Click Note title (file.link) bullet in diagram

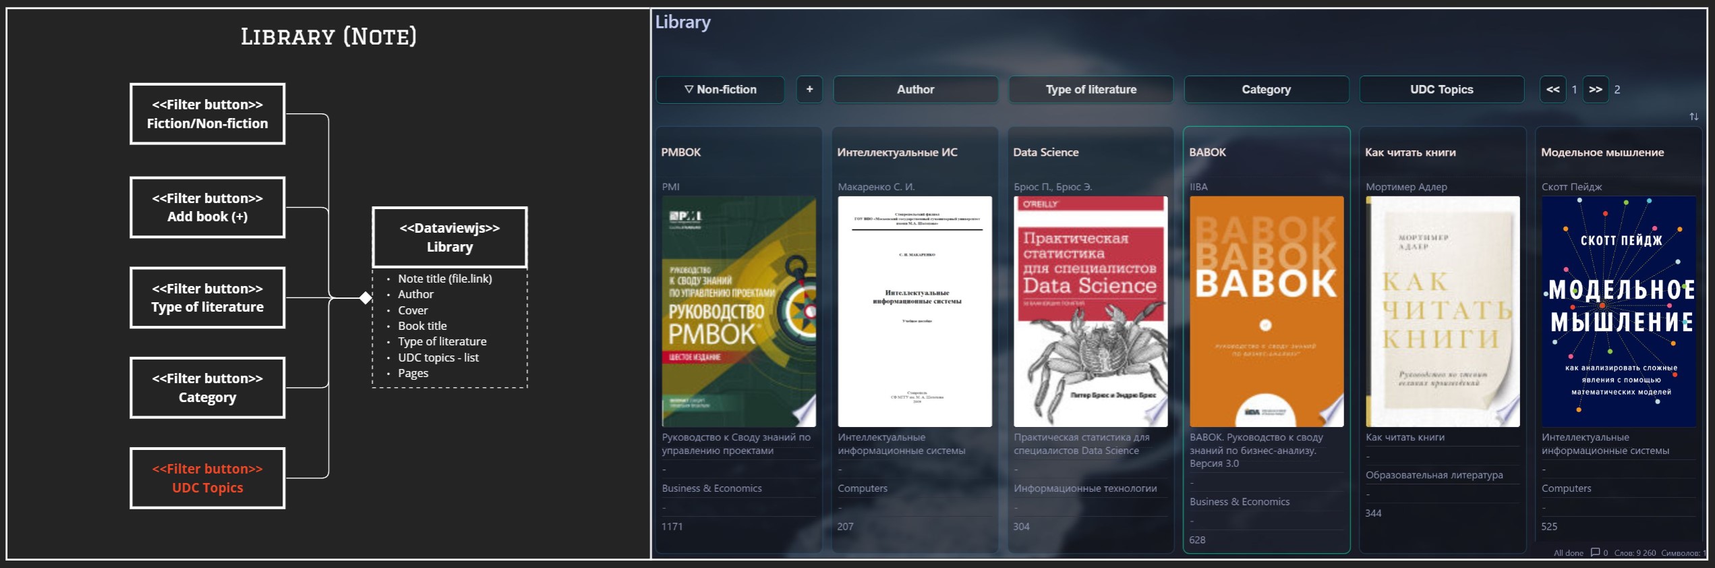click(x=444, y=279)
